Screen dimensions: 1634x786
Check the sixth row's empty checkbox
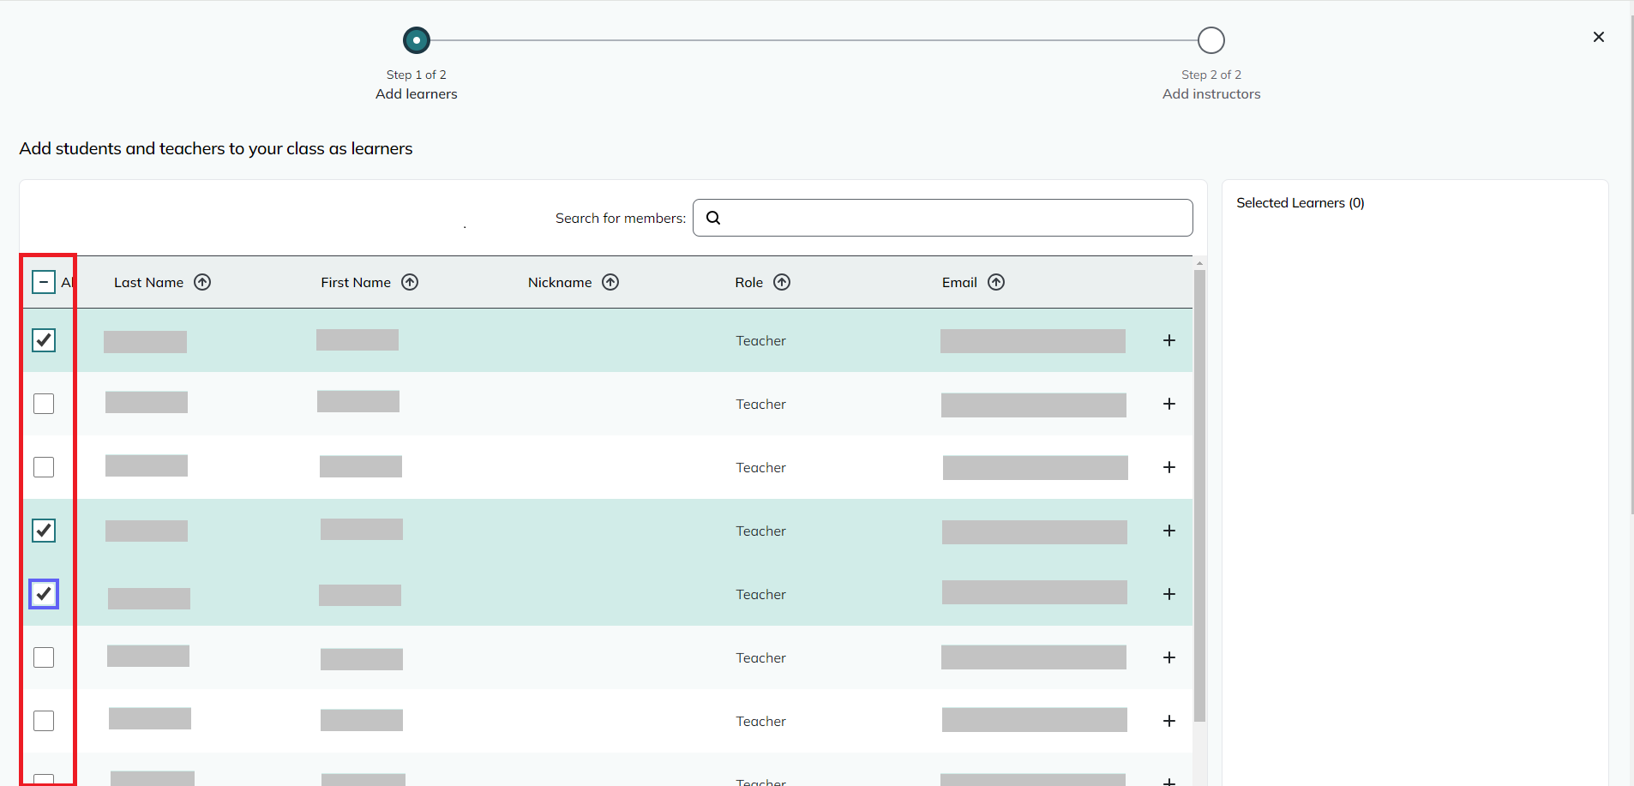(44, 657)
